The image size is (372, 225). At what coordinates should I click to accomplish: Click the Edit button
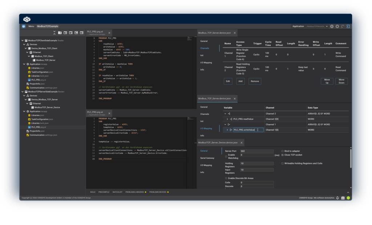tap(228, 81)
